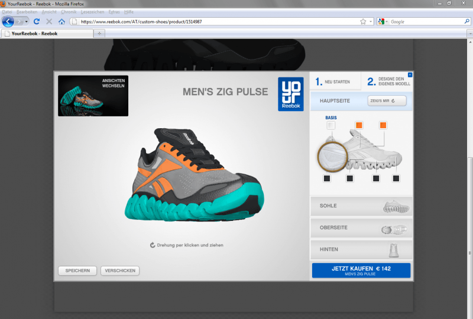Click the main 3D shoe preview

(195, 175)
